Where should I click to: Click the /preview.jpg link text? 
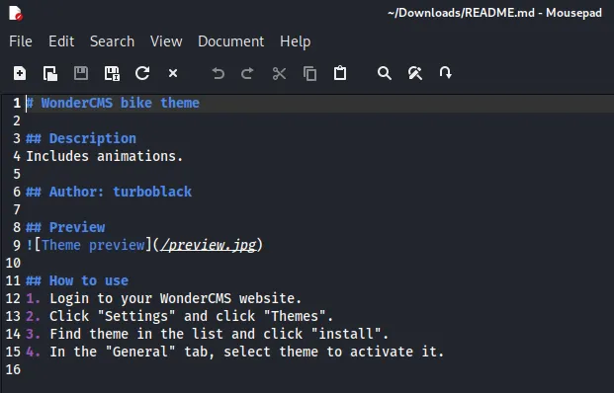[x=209, y=245]
